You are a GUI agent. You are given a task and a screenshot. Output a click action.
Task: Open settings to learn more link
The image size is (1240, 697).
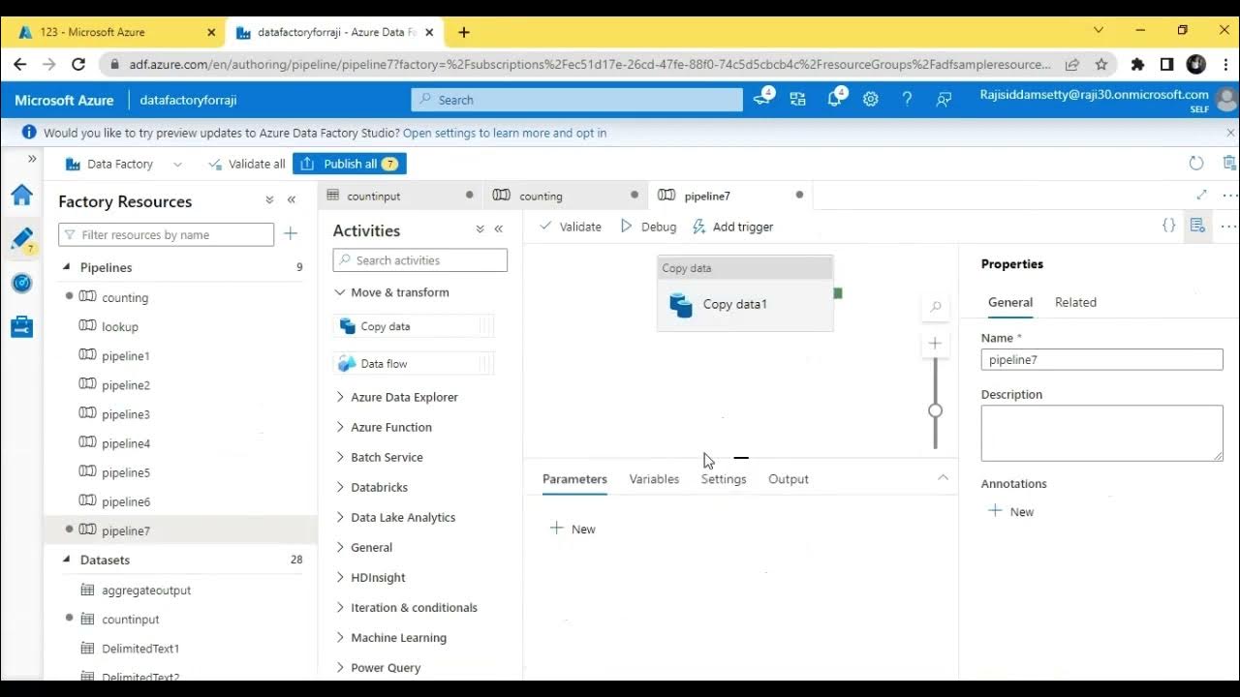click(505, 133)
